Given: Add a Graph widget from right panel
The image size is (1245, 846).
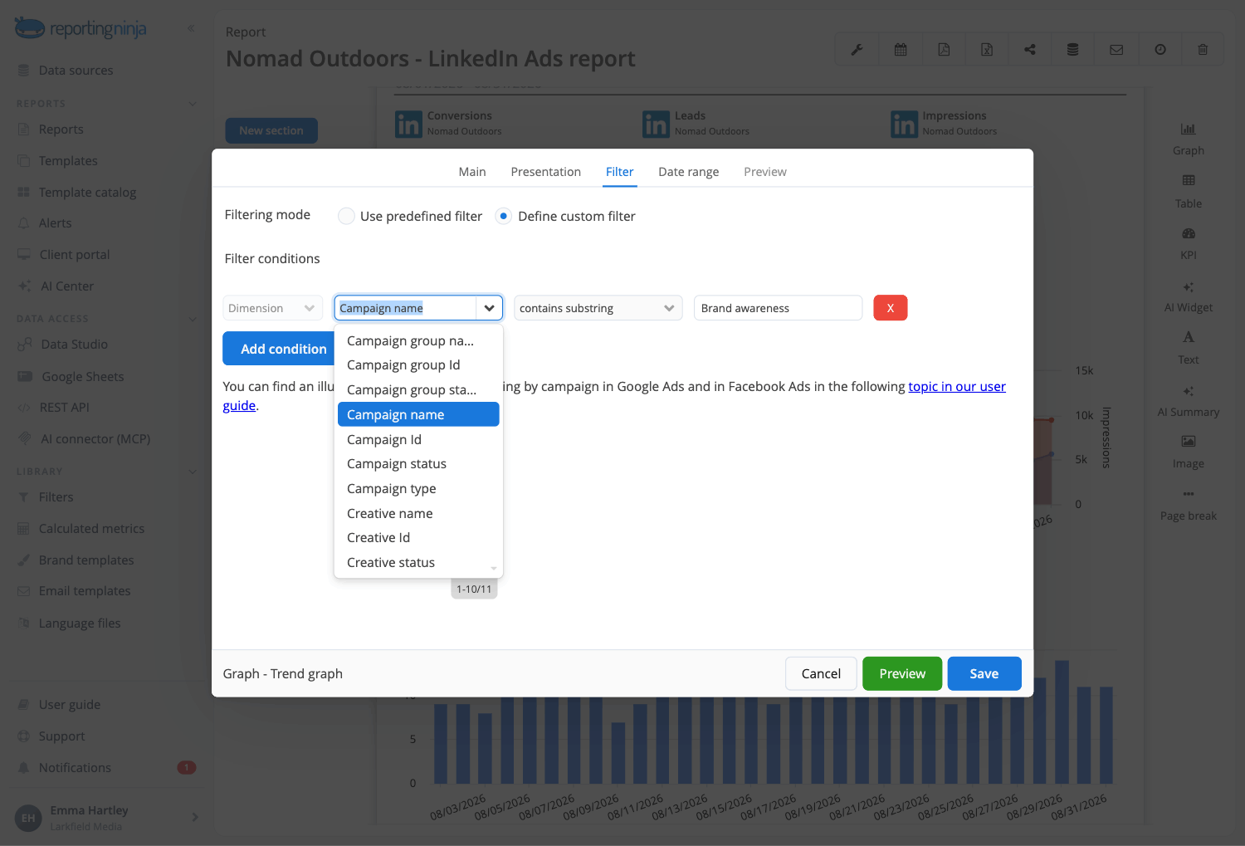Looking at the screenshot, I should (1189, 139).
